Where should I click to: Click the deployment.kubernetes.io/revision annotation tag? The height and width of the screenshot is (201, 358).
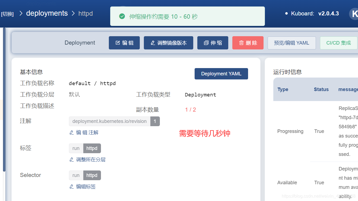[x=114, y=121]
